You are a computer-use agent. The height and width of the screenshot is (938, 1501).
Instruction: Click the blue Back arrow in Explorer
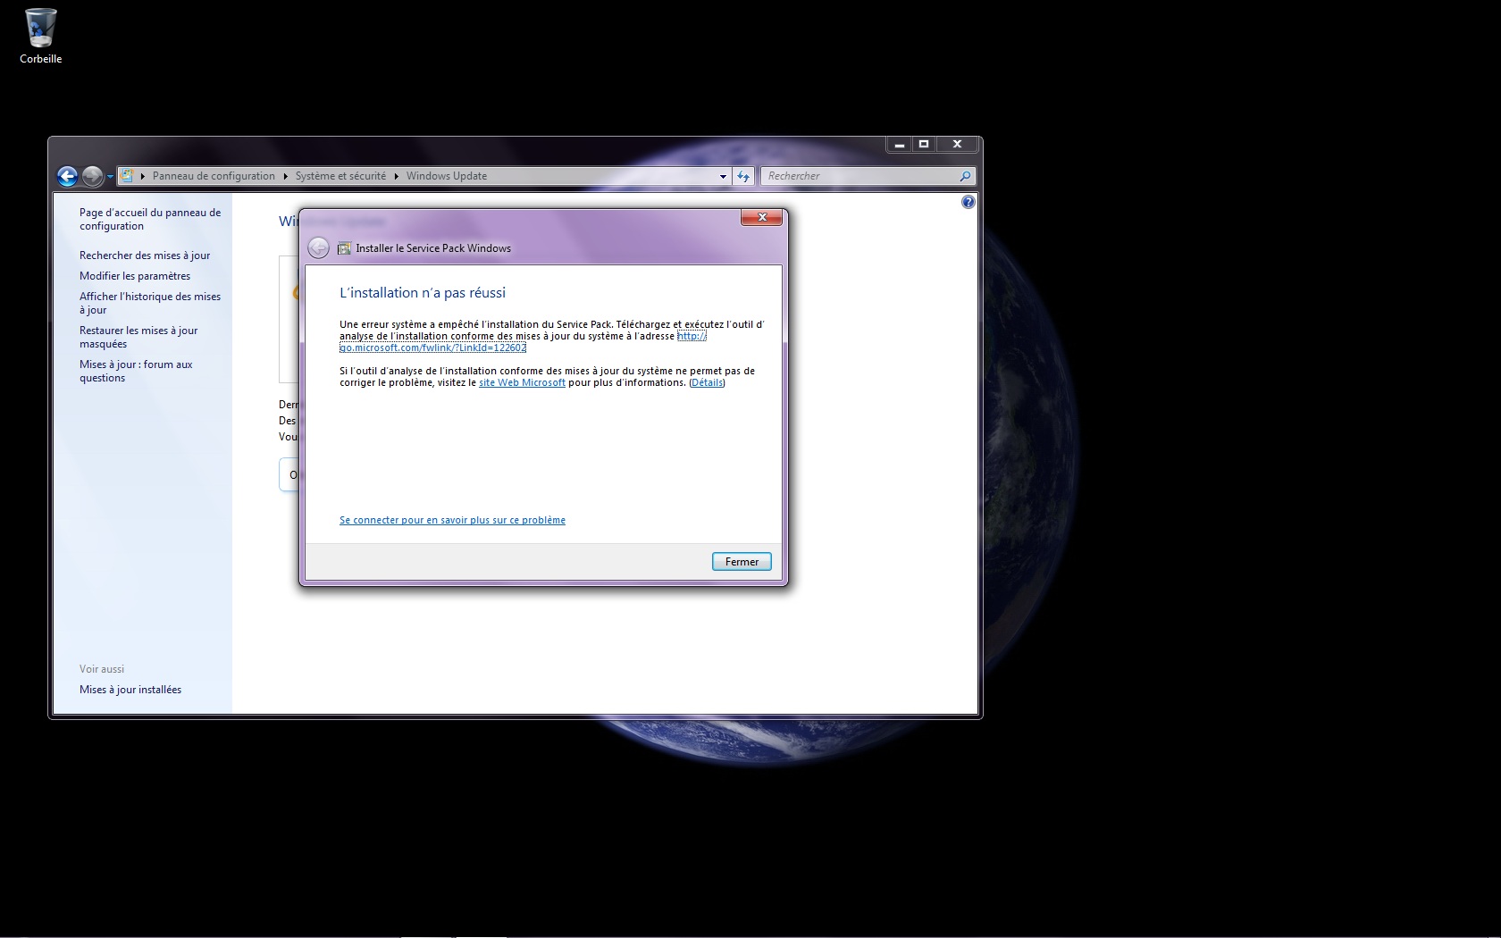(67, 176)
